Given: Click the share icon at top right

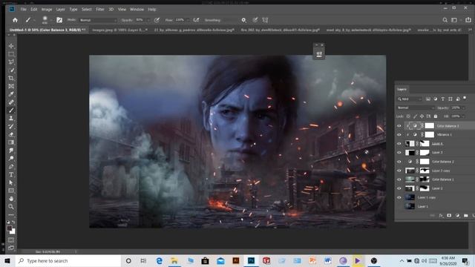Looking at the screenshot, I should click(x=468, y=20).
